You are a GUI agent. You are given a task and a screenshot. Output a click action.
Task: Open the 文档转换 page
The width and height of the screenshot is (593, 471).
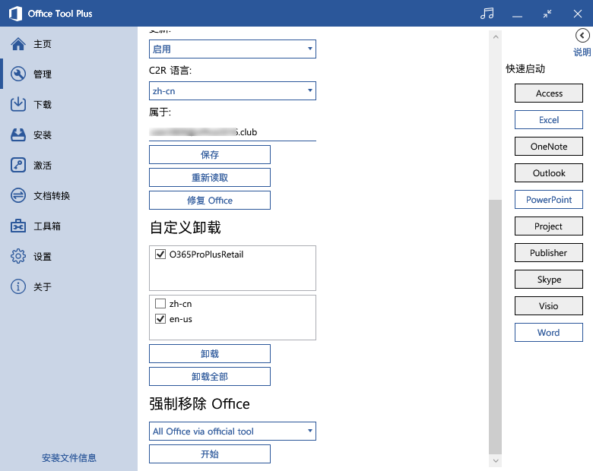coord(69,195)
